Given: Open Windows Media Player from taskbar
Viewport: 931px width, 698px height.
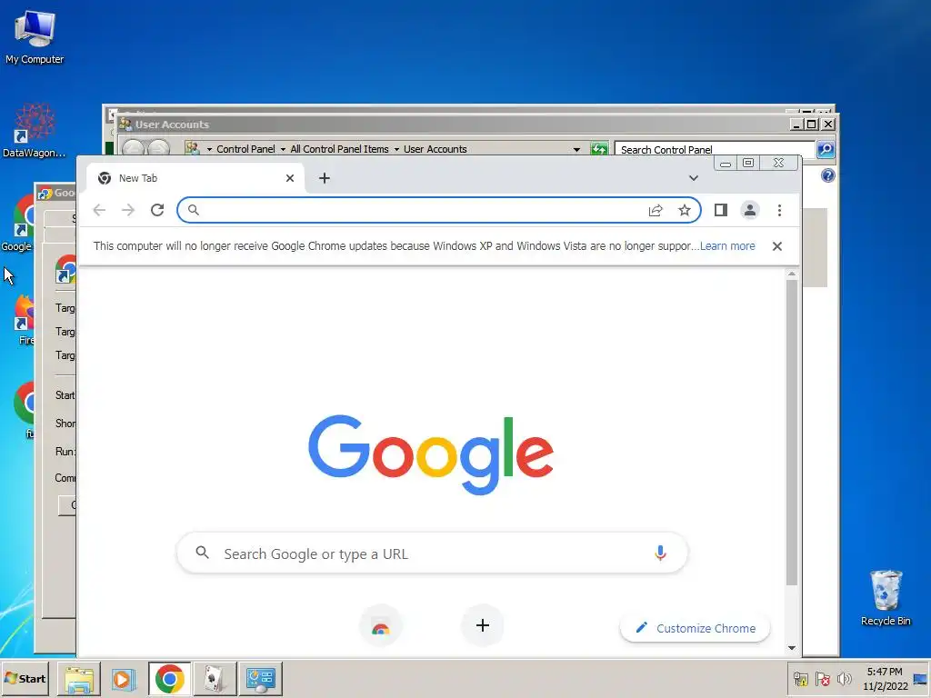Looking at the screenshot, I should [124, 679].
